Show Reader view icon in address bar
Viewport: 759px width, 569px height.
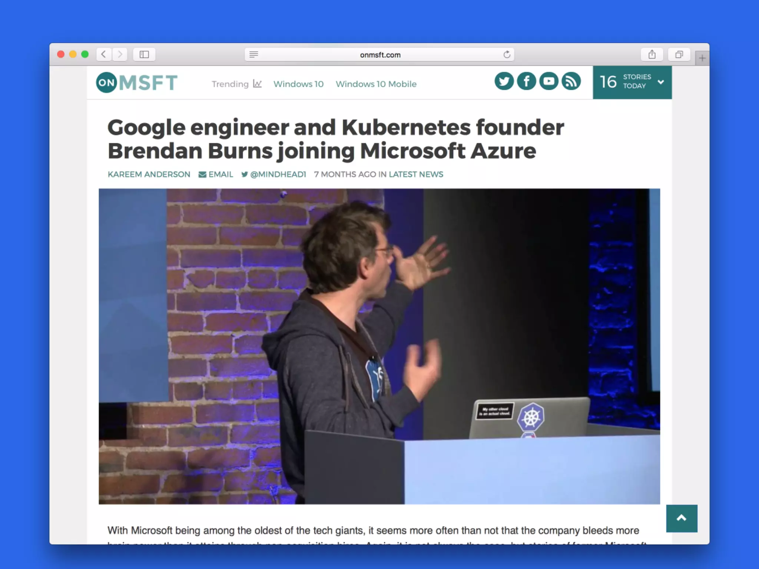coord(254,55)
